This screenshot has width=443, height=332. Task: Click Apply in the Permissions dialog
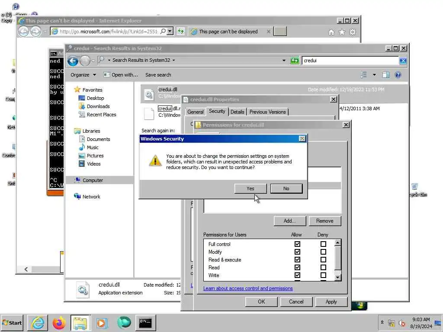point(331,301)
